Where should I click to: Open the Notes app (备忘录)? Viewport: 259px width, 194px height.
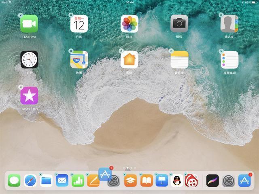179,59
